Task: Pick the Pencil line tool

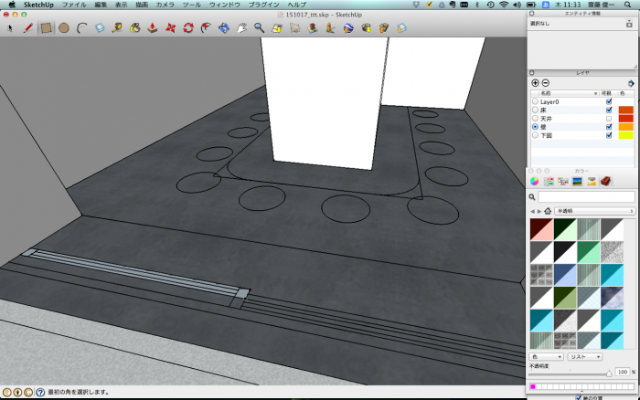Action: click(27, 27)
